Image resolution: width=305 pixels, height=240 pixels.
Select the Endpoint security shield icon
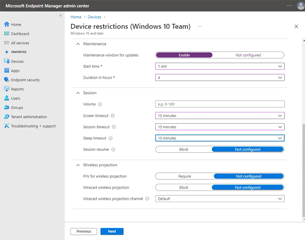[7, 80]
